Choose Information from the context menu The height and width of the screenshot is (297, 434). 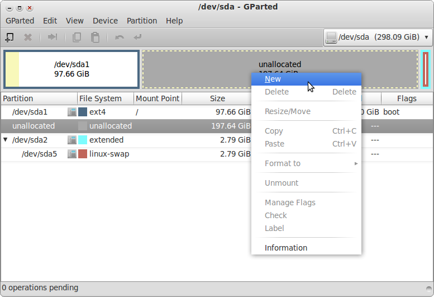click(306, 248)
